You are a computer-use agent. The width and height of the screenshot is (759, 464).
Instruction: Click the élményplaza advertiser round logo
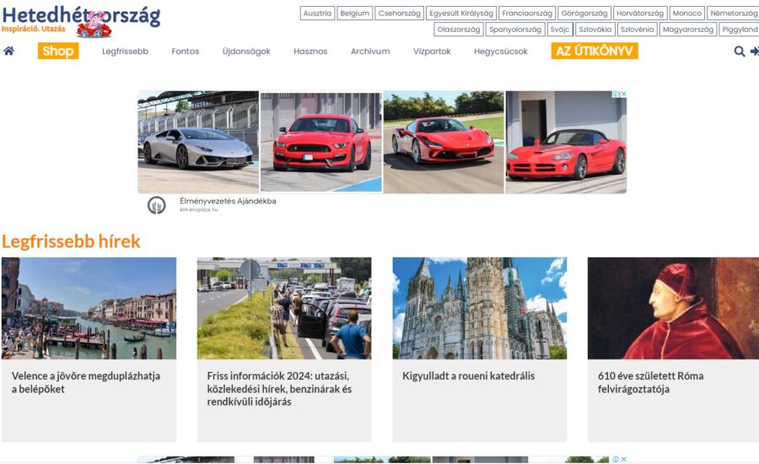(x=157, y=205)
